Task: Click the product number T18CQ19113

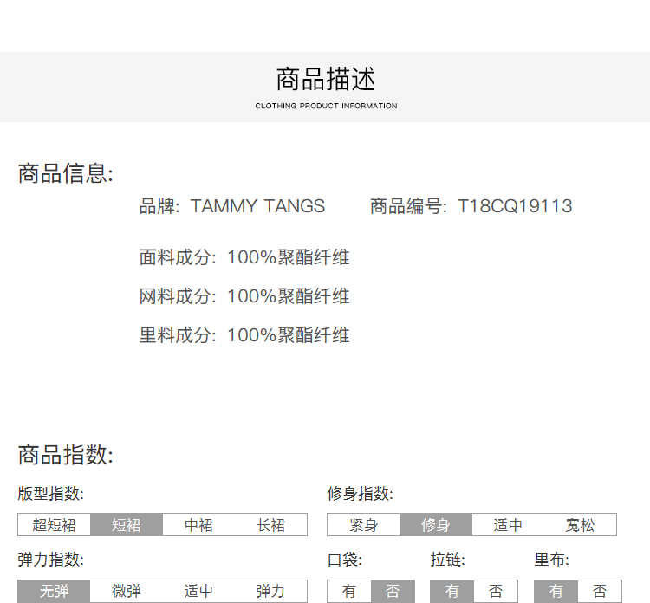Action: coord(515,206)
